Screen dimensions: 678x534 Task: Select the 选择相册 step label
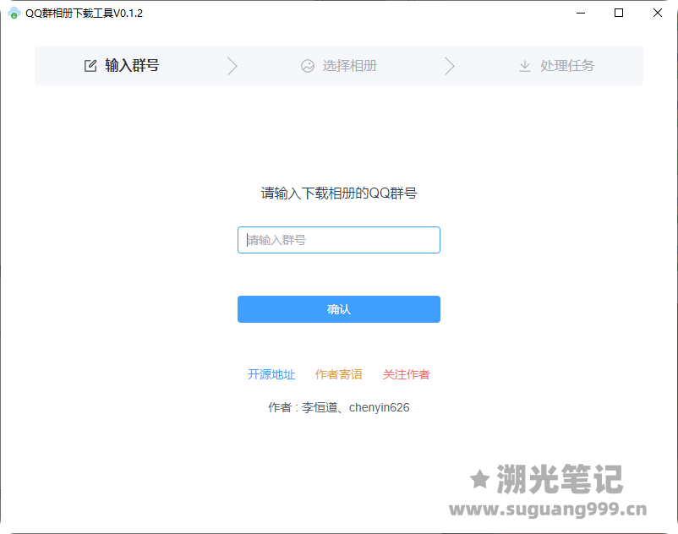point(350,66)
